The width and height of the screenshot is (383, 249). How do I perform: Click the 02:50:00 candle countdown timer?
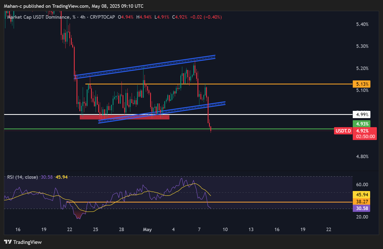[x=365, y=137]
